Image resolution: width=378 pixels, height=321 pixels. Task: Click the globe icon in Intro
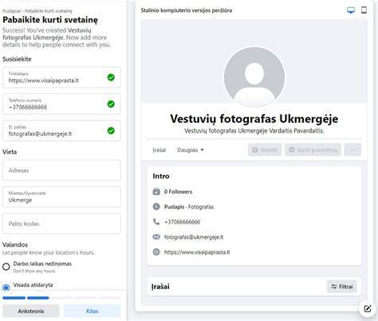click(156, 252)
